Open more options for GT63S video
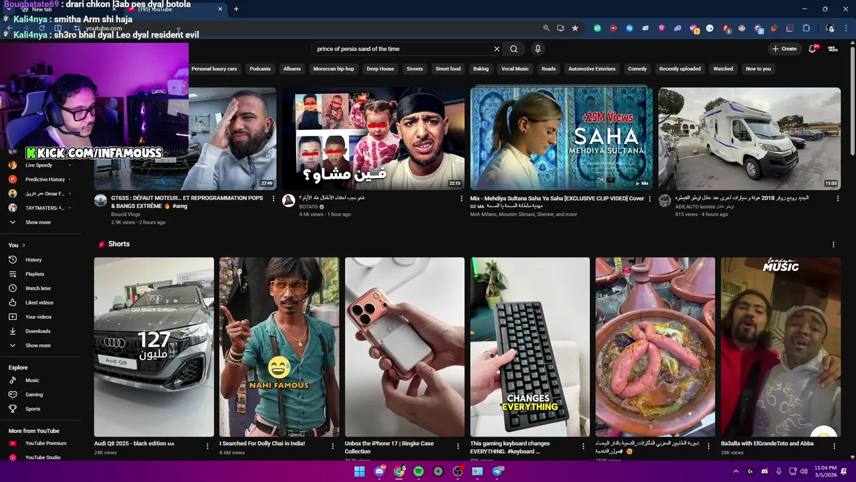Viewport: 856px width, 482px height. pyautogui.click(x=273, y=199)
